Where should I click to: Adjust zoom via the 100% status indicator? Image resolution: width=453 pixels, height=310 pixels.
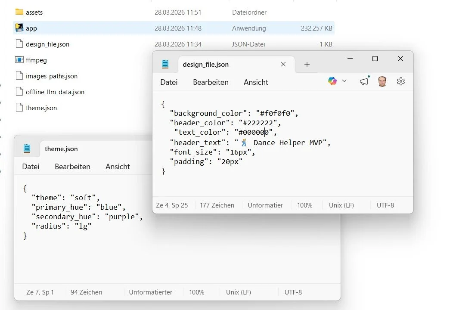point(305,205)
